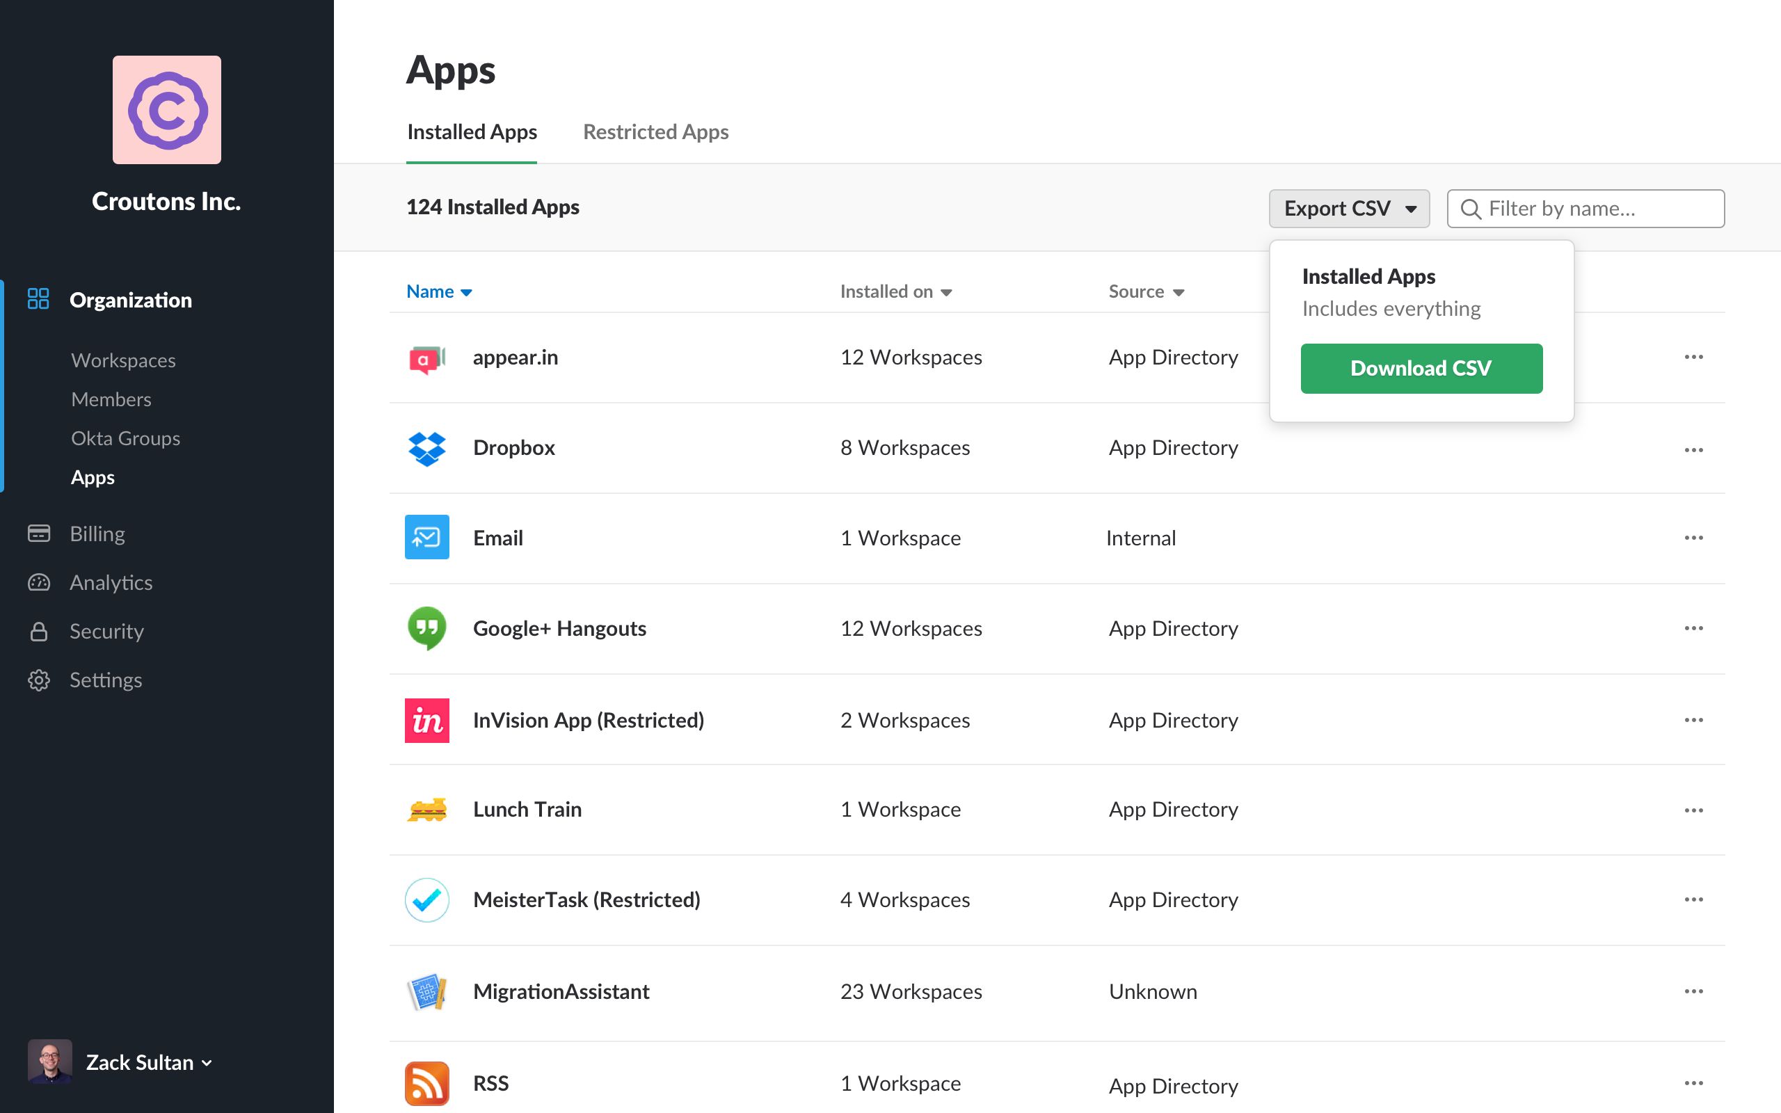Click the Filter by name field
1781x1113 pixels.
click(x=1586, y=208)
